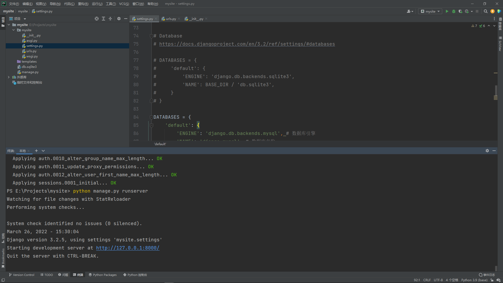Add a new terminal session
The height and width of the screenshot is (283, 503).
(36, 151)
